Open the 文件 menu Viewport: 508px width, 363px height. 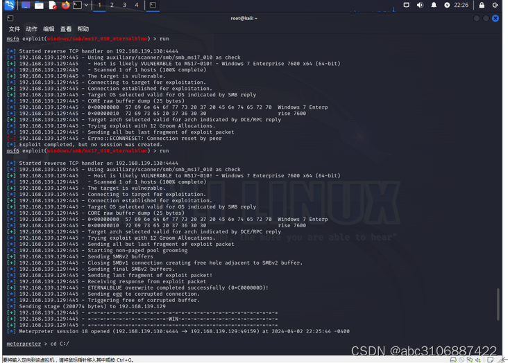point(15,29)
